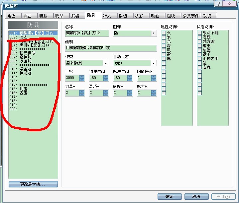Open the 动画 tab
The width and height of the screenshot is (239, 203).
coord(157,16)
